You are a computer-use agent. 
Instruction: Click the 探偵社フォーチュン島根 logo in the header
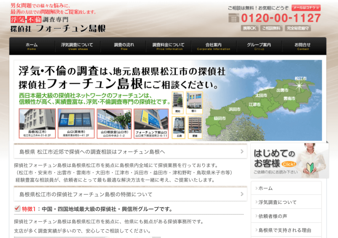[x=58, y=29]
